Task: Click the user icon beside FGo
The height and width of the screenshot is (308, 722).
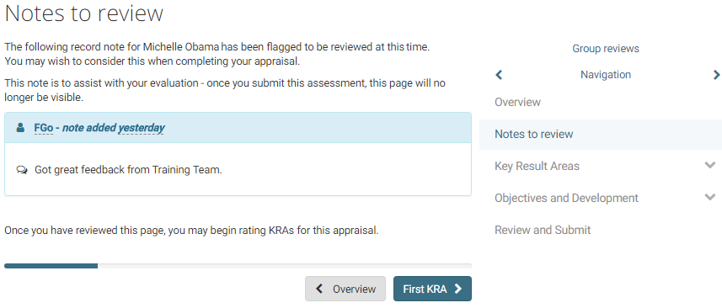Action: click(x=20, y=128)
